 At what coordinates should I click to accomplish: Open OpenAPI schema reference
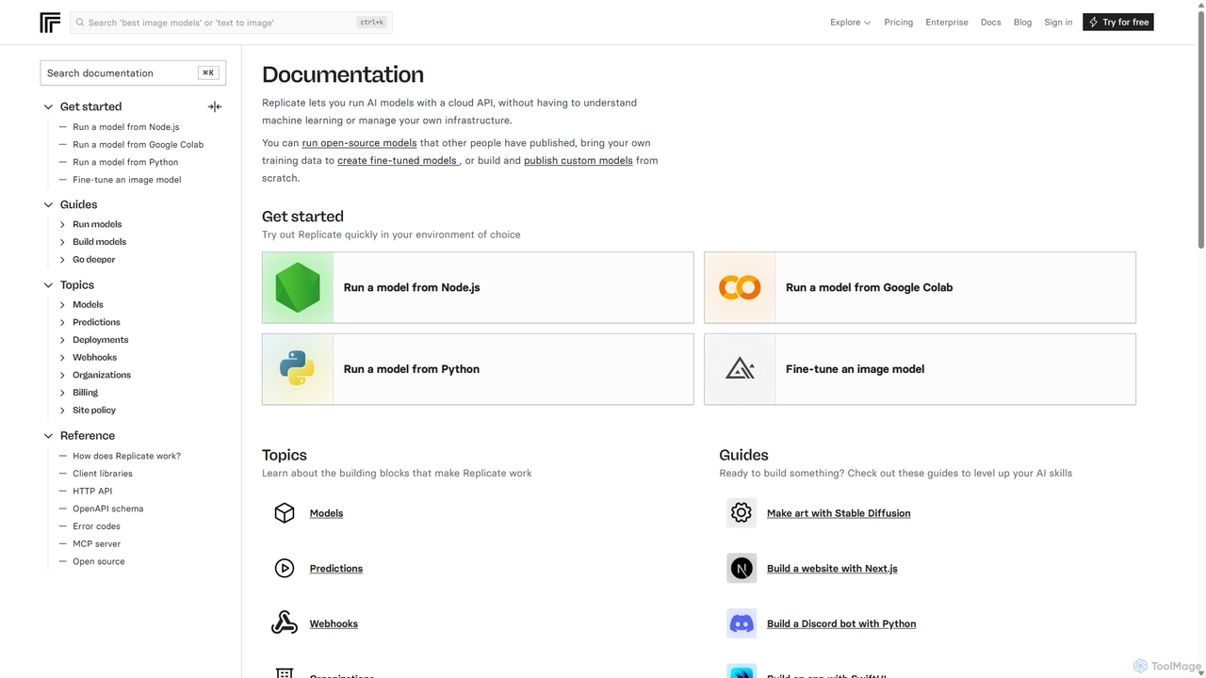click(x=108, y=508)
